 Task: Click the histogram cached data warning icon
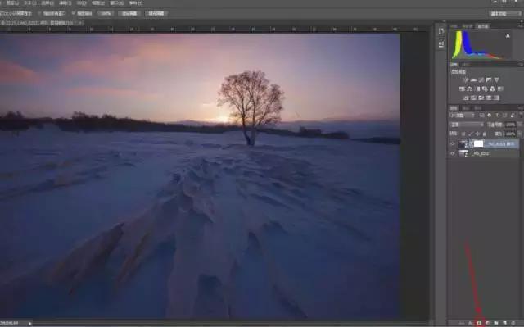508,35
